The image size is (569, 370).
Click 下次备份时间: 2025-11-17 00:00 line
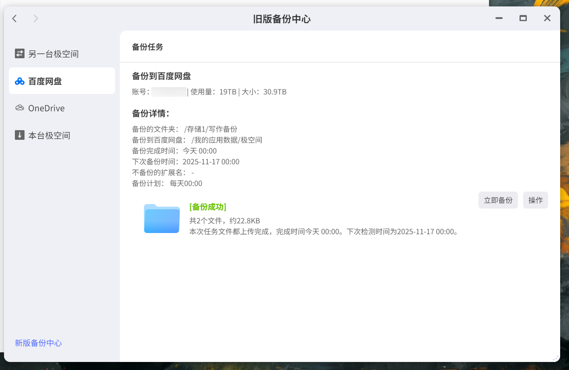click(x=186, y=161)
